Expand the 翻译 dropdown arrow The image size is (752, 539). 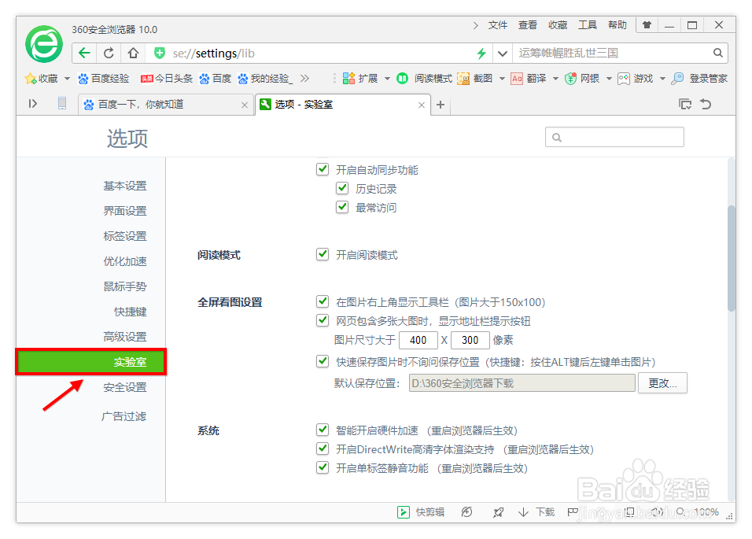[555, 79]
